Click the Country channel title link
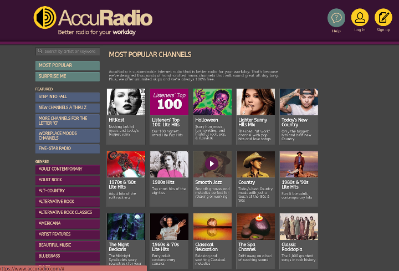 247,182
